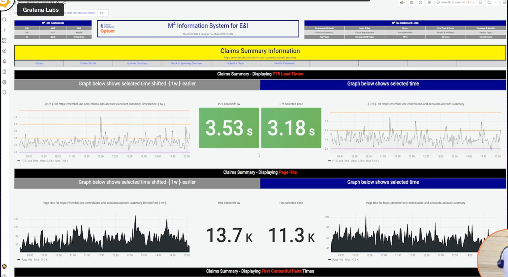Viewport: 508px width, 277px height.
Task: Open Alerting via the bell icon
Action: [4, 61]
